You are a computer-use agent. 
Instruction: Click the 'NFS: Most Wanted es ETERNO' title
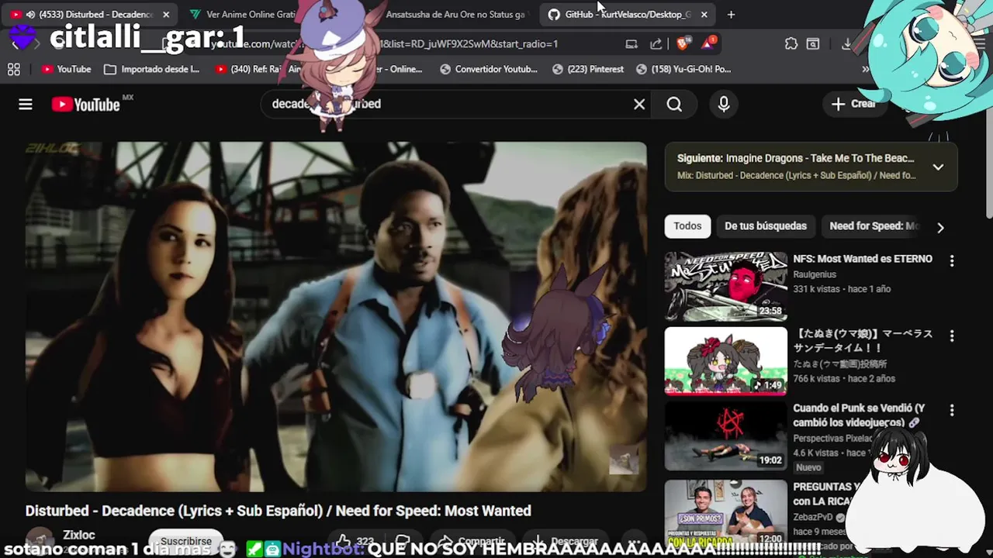[863, 259]
